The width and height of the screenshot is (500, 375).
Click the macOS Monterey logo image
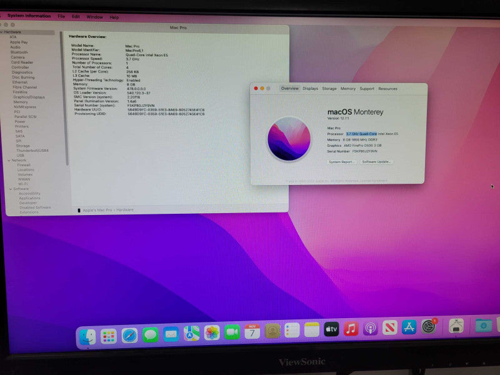(x=289, y=139)
